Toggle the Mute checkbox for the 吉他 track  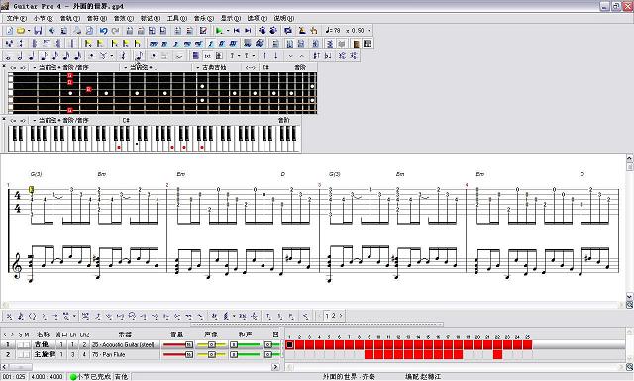point(27,344)
